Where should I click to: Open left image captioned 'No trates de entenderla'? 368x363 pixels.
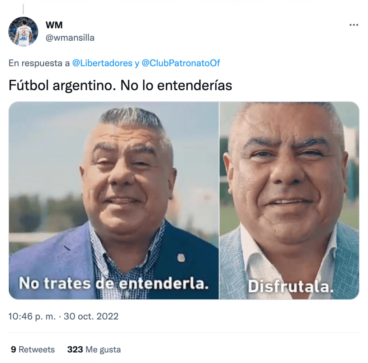click(x=114, y=201)
